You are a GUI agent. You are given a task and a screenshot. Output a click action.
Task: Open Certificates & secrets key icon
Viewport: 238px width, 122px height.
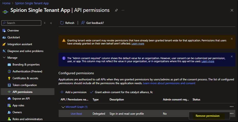[x=9, y=78]
